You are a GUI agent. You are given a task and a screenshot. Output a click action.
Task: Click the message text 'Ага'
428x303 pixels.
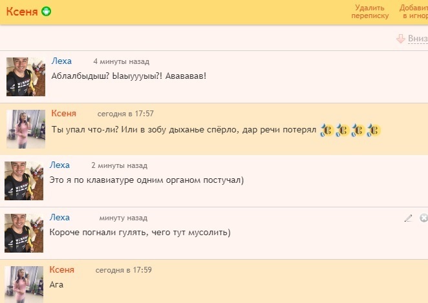click(56, 285)
